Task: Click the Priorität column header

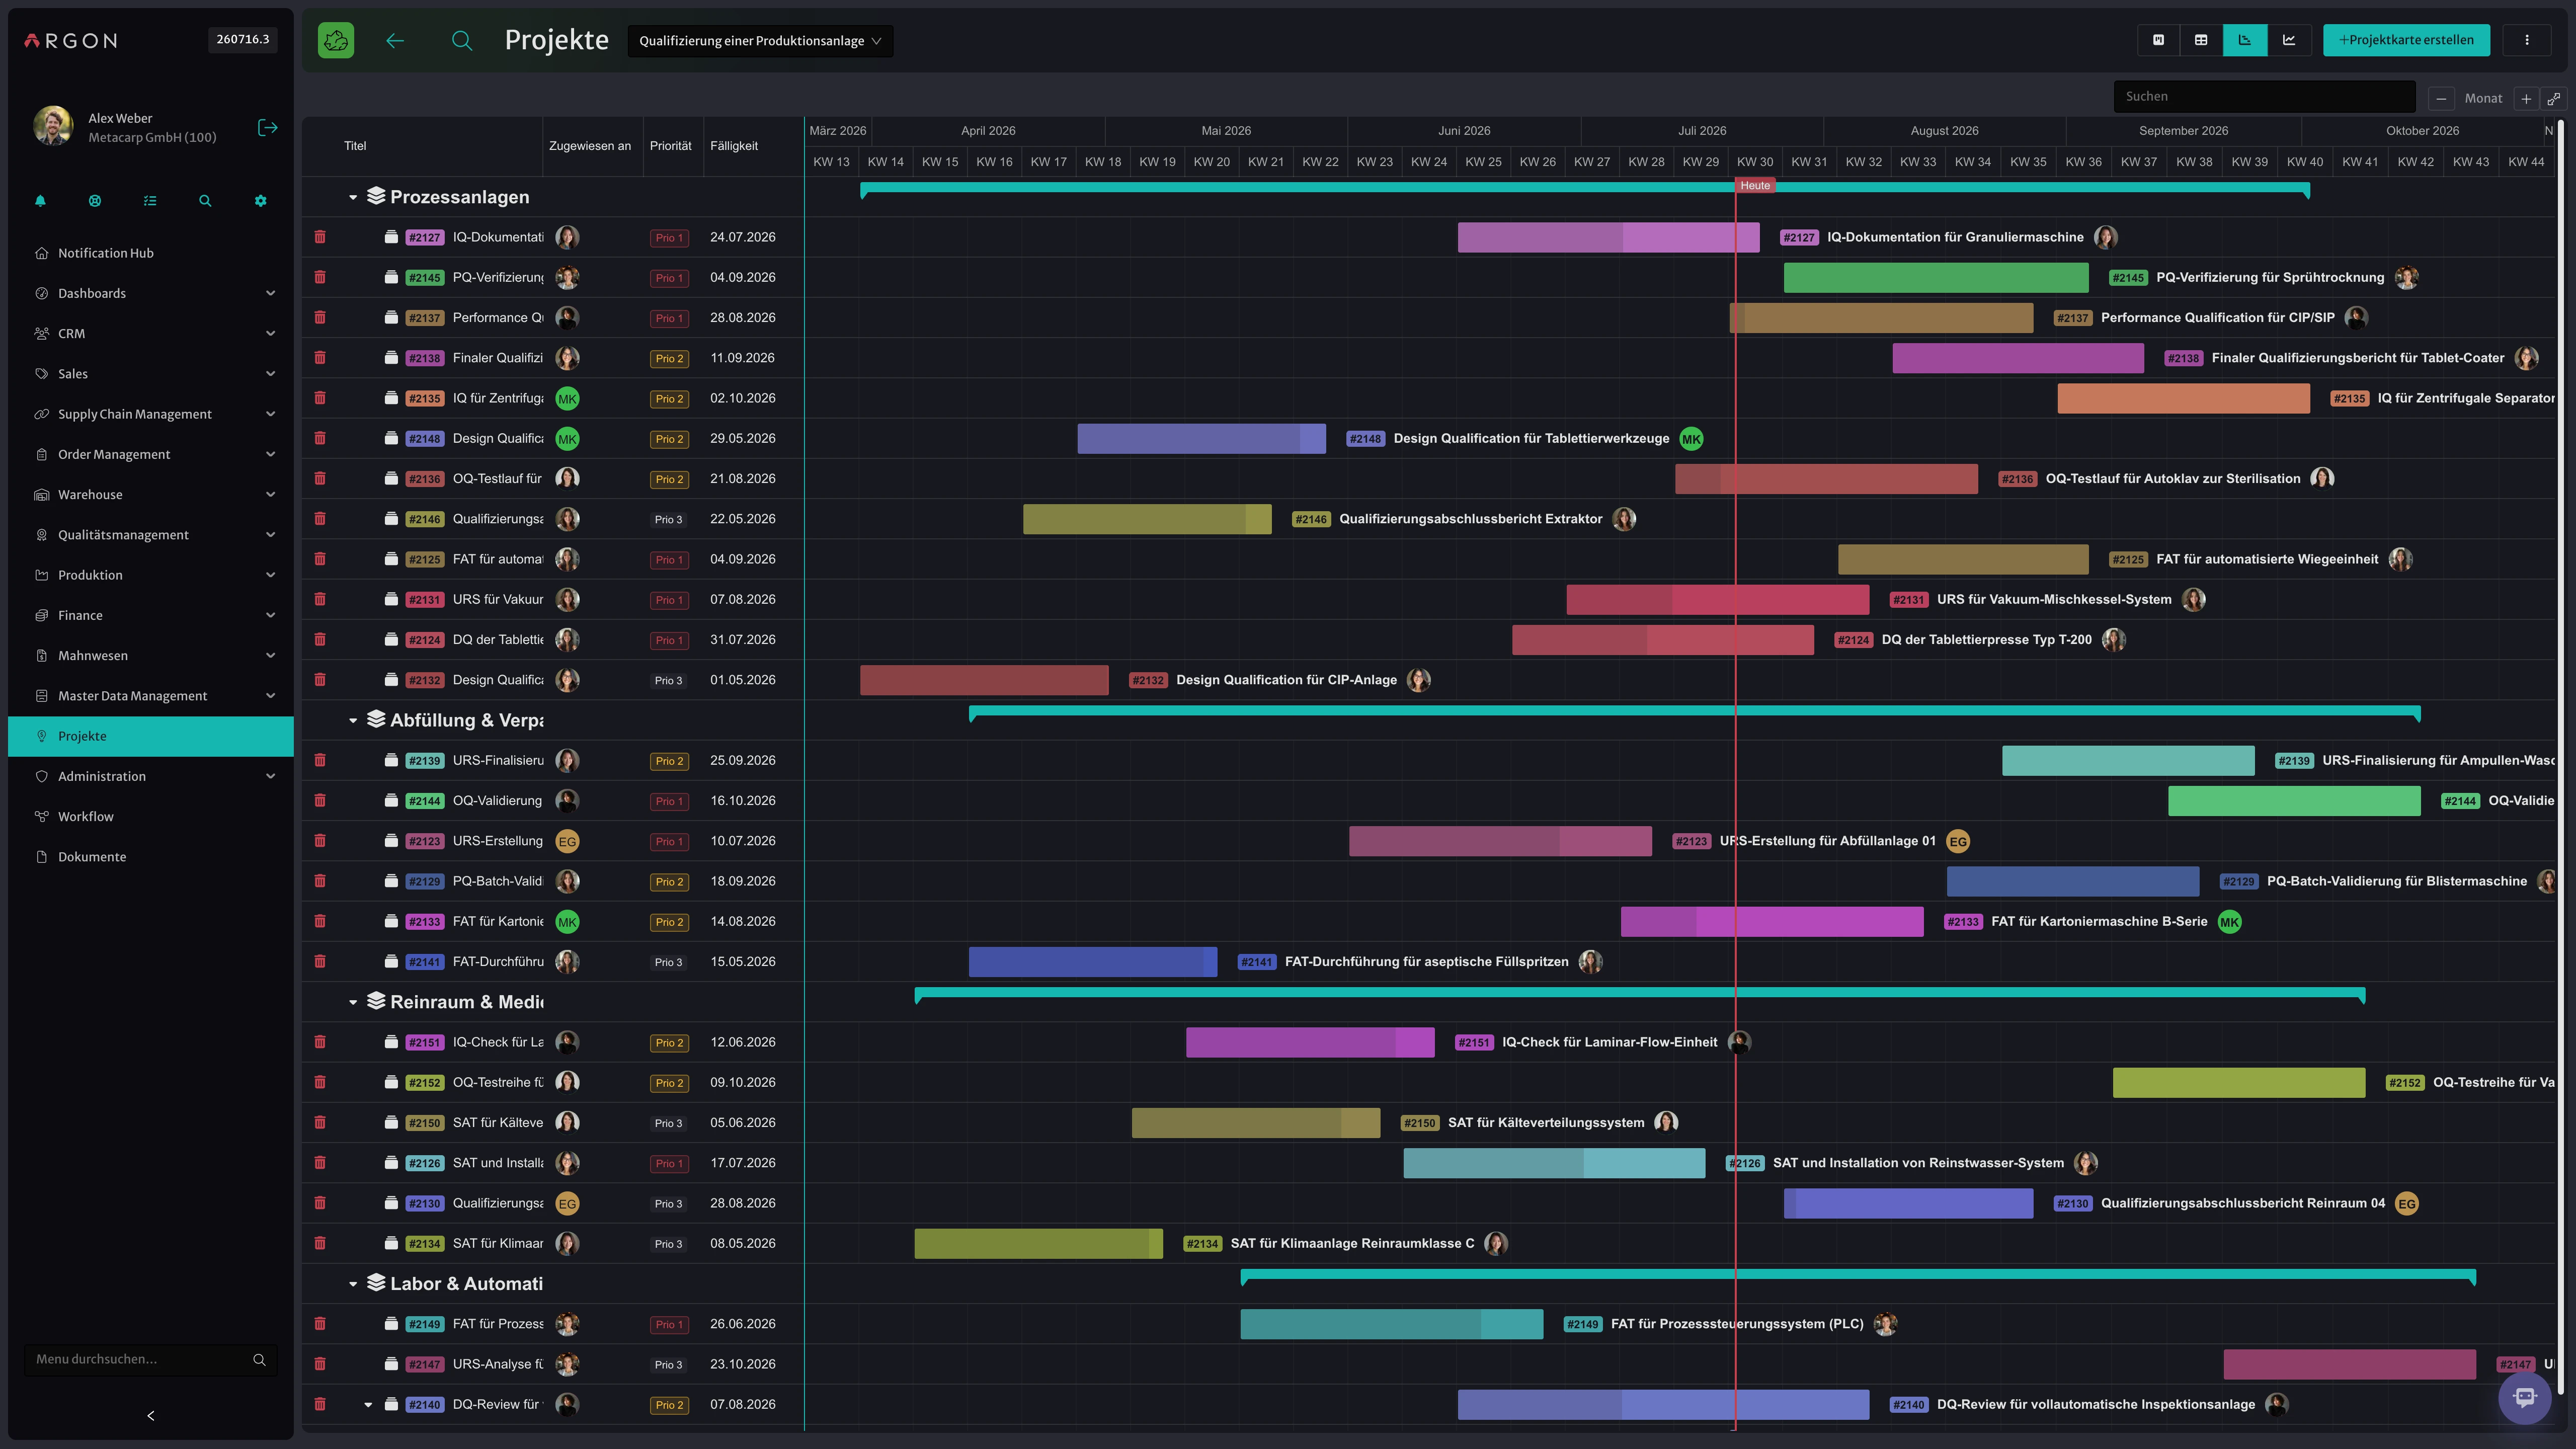Action: [x=670, y=146]
